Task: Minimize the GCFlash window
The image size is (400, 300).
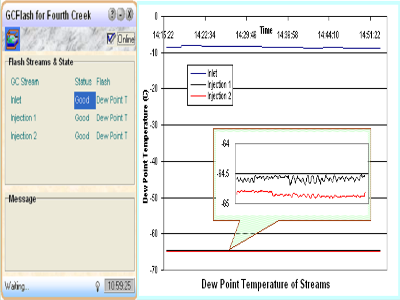Action: tap(121, 15)
